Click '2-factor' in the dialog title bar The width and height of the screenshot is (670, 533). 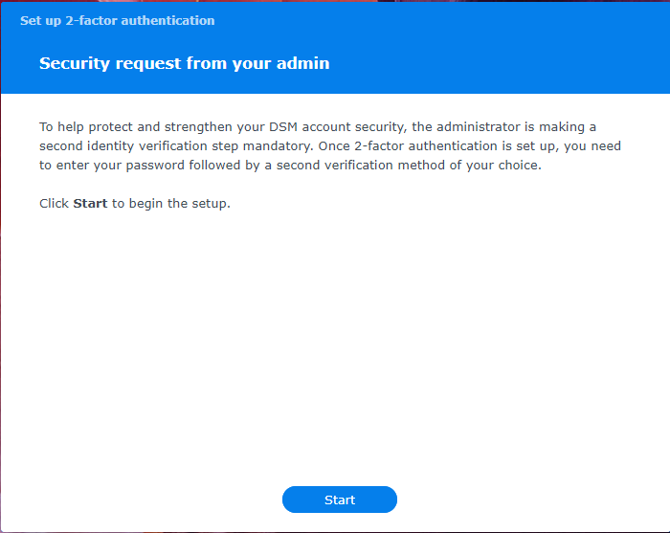87,20
